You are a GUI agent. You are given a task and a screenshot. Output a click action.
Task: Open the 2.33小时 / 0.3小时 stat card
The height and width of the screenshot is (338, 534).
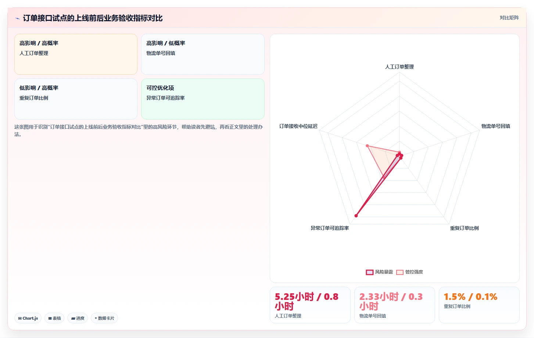(395, 305)
